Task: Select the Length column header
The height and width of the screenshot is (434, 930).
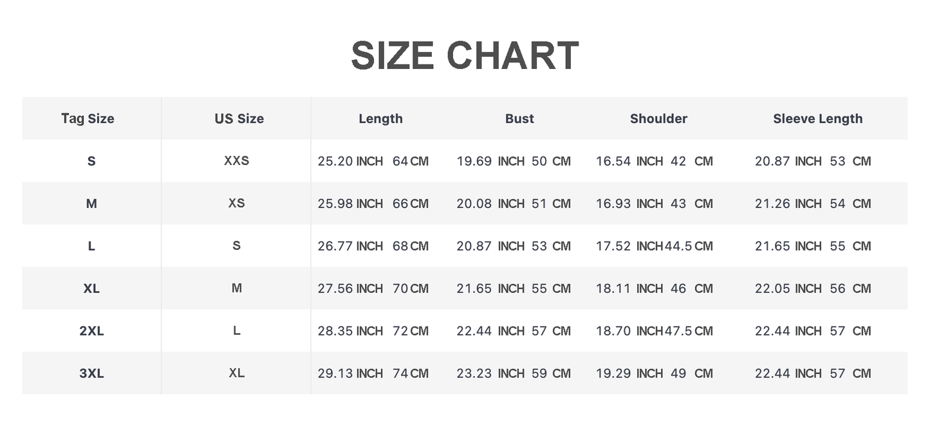Action: tap(380, 118)
